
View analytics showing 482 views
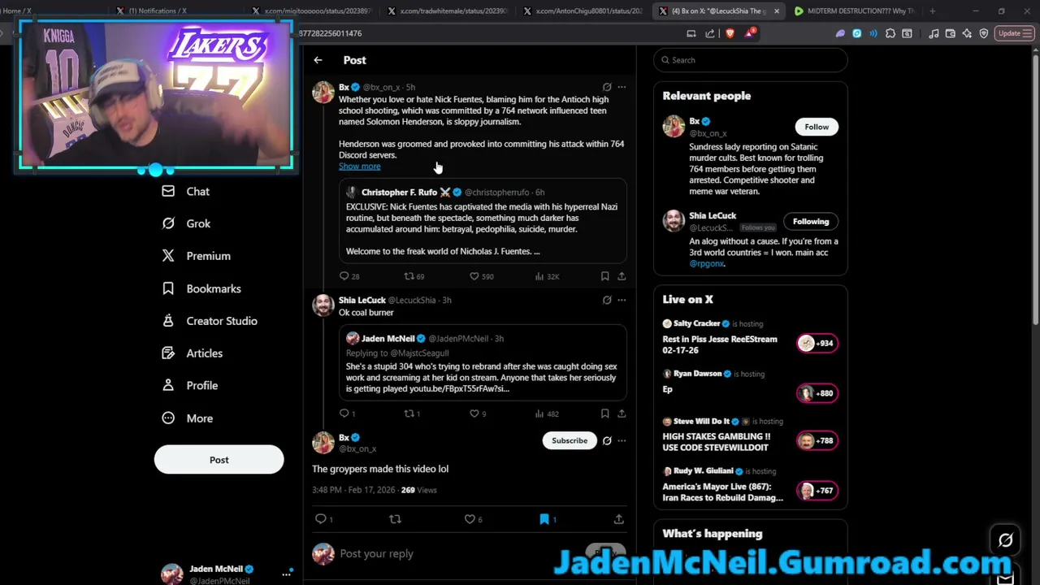click(539, 414)
